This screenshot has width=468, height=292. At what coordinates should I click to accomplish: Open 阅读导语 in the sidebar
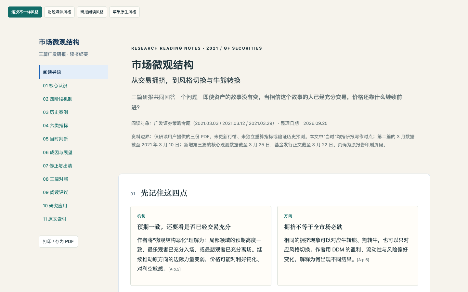(x=73, y=72)
